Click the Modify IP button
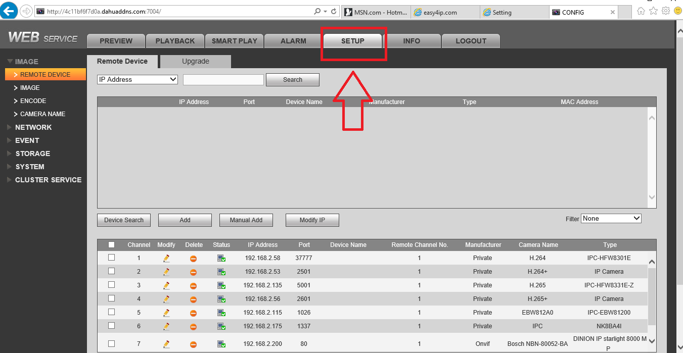Screen dimensions: 683x353 312,220
